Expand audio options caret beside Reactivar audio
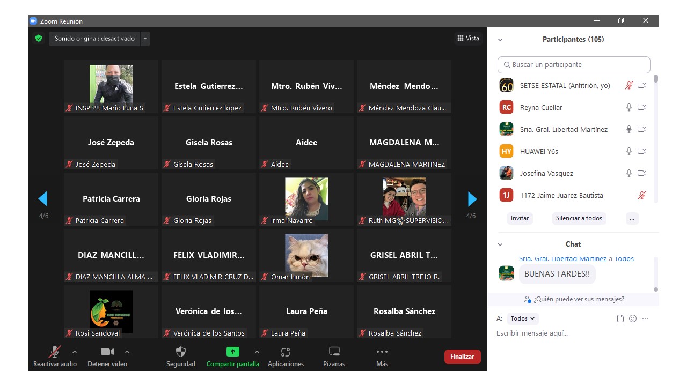This screenshot has width=687, height=386. point(74,352)
